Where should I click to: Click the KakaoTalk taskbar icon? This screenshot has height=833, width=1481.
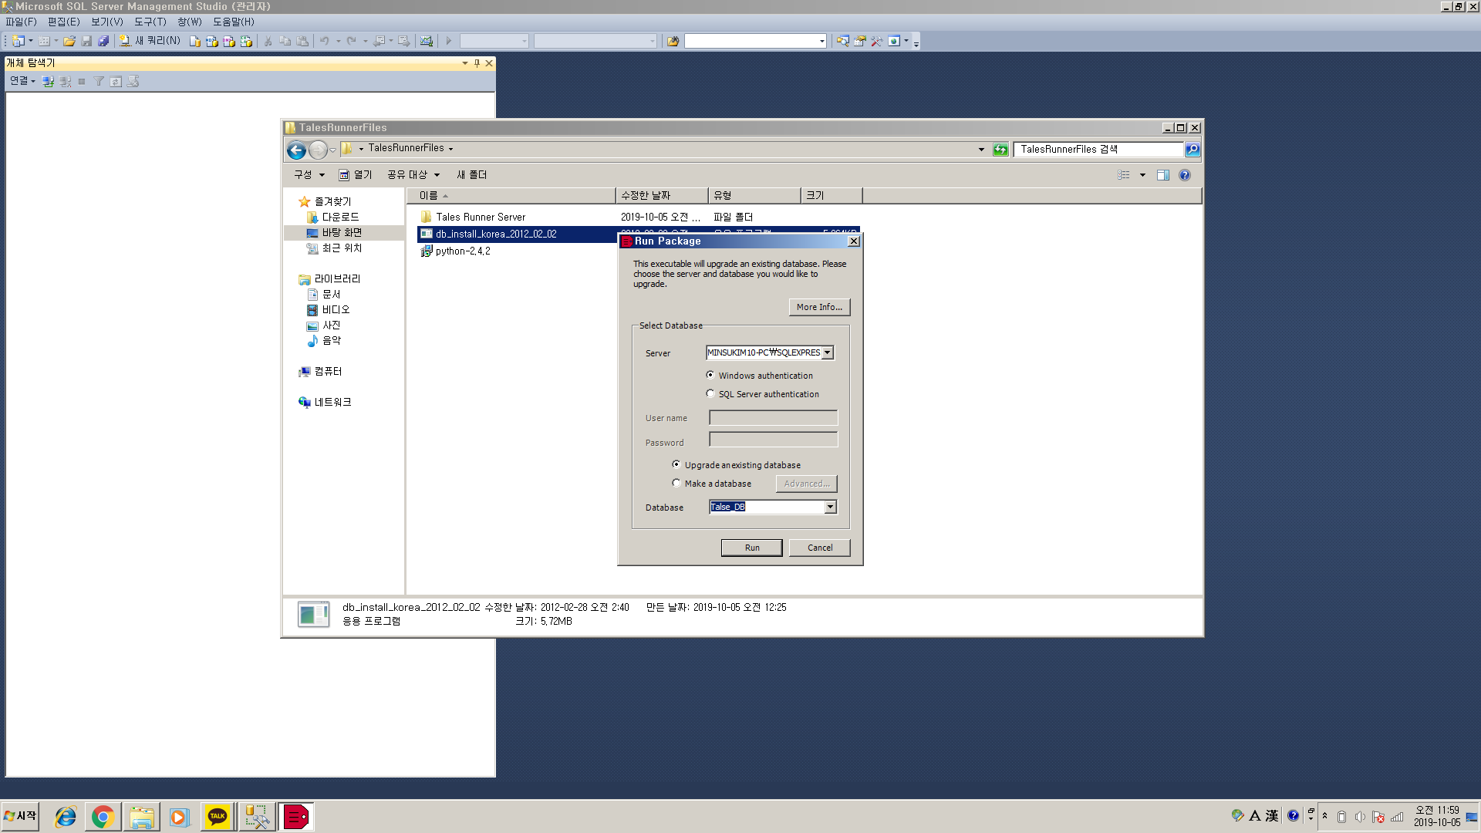click(x=218, y=817)
